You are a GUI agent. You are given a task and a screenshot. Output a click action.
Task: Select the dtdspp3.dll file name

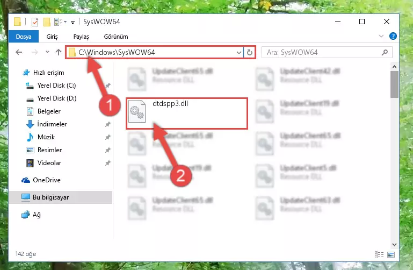(x=170, y=103)
